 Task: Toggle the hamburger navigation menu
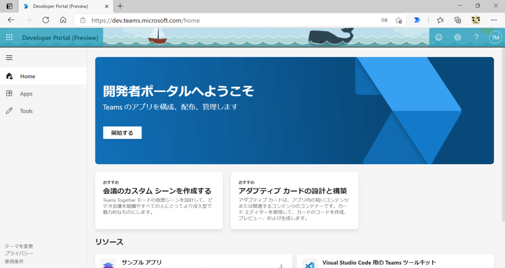[x=9, y=58]
